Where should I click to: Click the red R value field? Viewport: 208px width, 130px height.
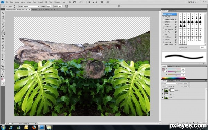pos(183,69)
